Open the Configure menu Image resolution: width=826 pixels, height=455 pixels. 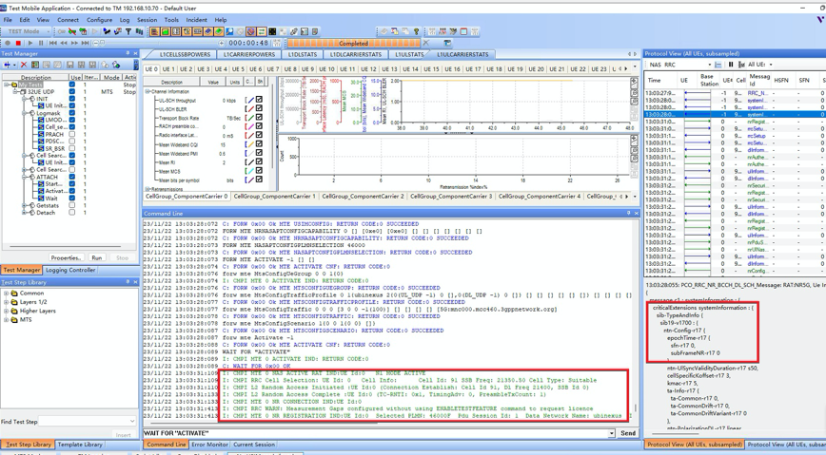coord(100,20)
